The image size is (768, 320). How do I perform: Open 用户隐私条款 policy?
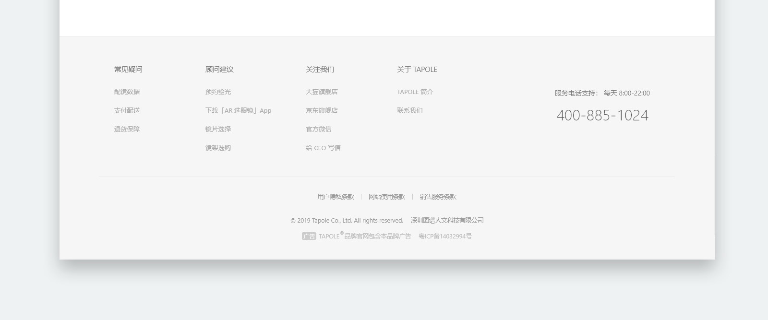[336, 197]
